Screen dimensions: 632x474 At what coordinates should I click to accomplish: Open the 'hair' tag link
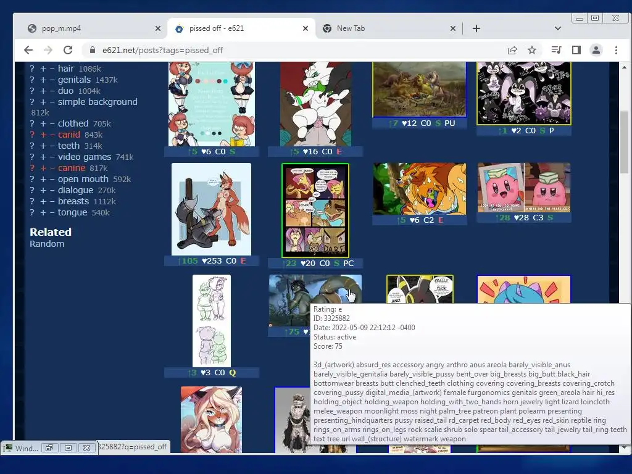66,69
